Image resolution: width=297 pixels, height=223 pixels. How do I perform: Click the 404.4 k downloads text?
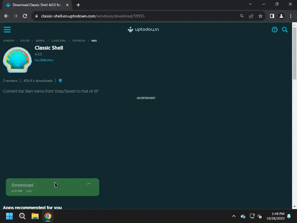[38, 81]
